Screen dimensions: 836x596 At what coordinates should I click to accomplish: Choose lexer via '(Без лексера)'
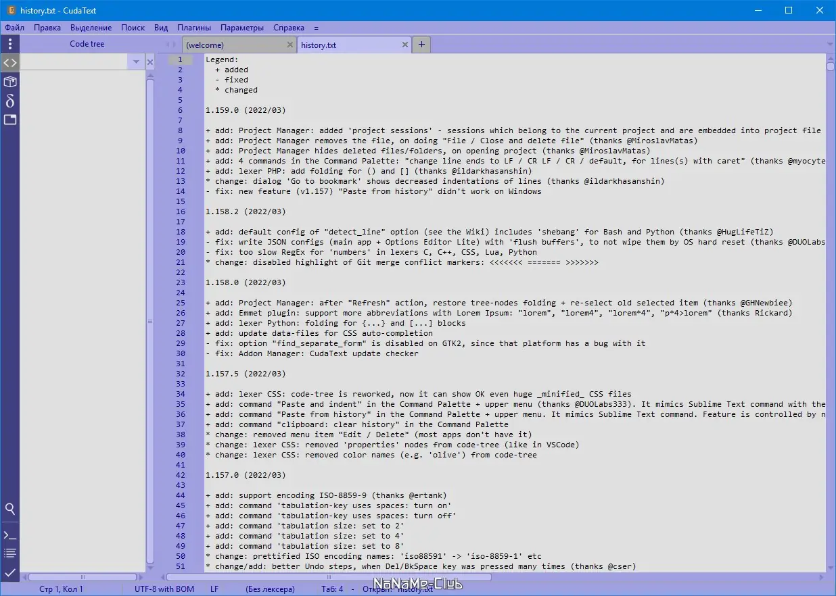(x=271, y=589)
